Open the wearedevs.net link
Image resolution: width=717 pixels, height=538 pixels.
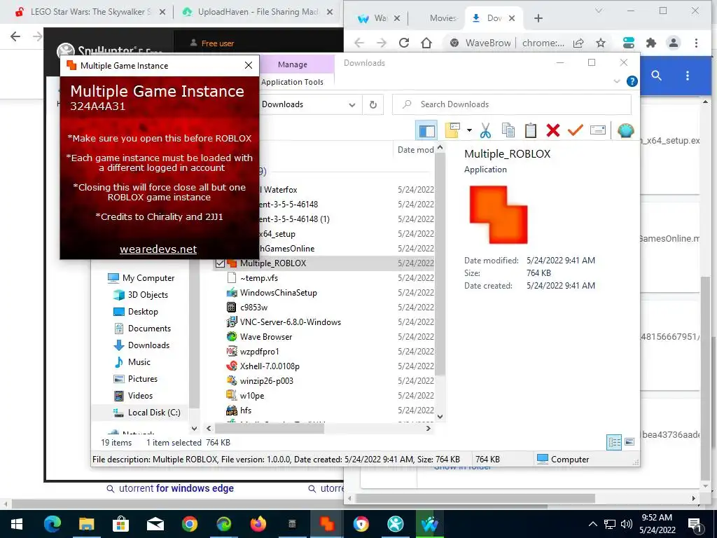158,249
